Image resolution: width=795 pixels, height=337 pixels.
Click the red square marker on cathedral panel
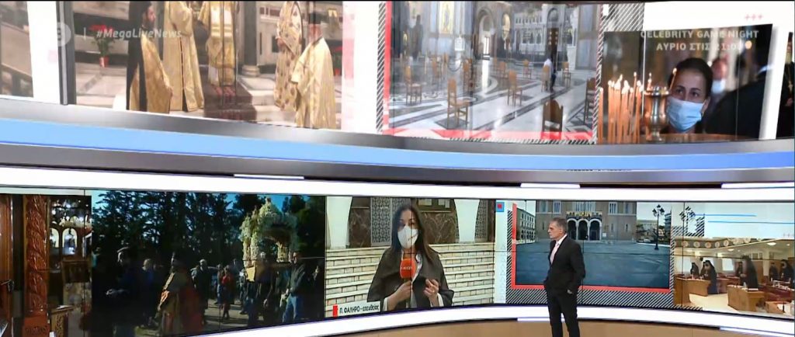[x=499, y=207]
